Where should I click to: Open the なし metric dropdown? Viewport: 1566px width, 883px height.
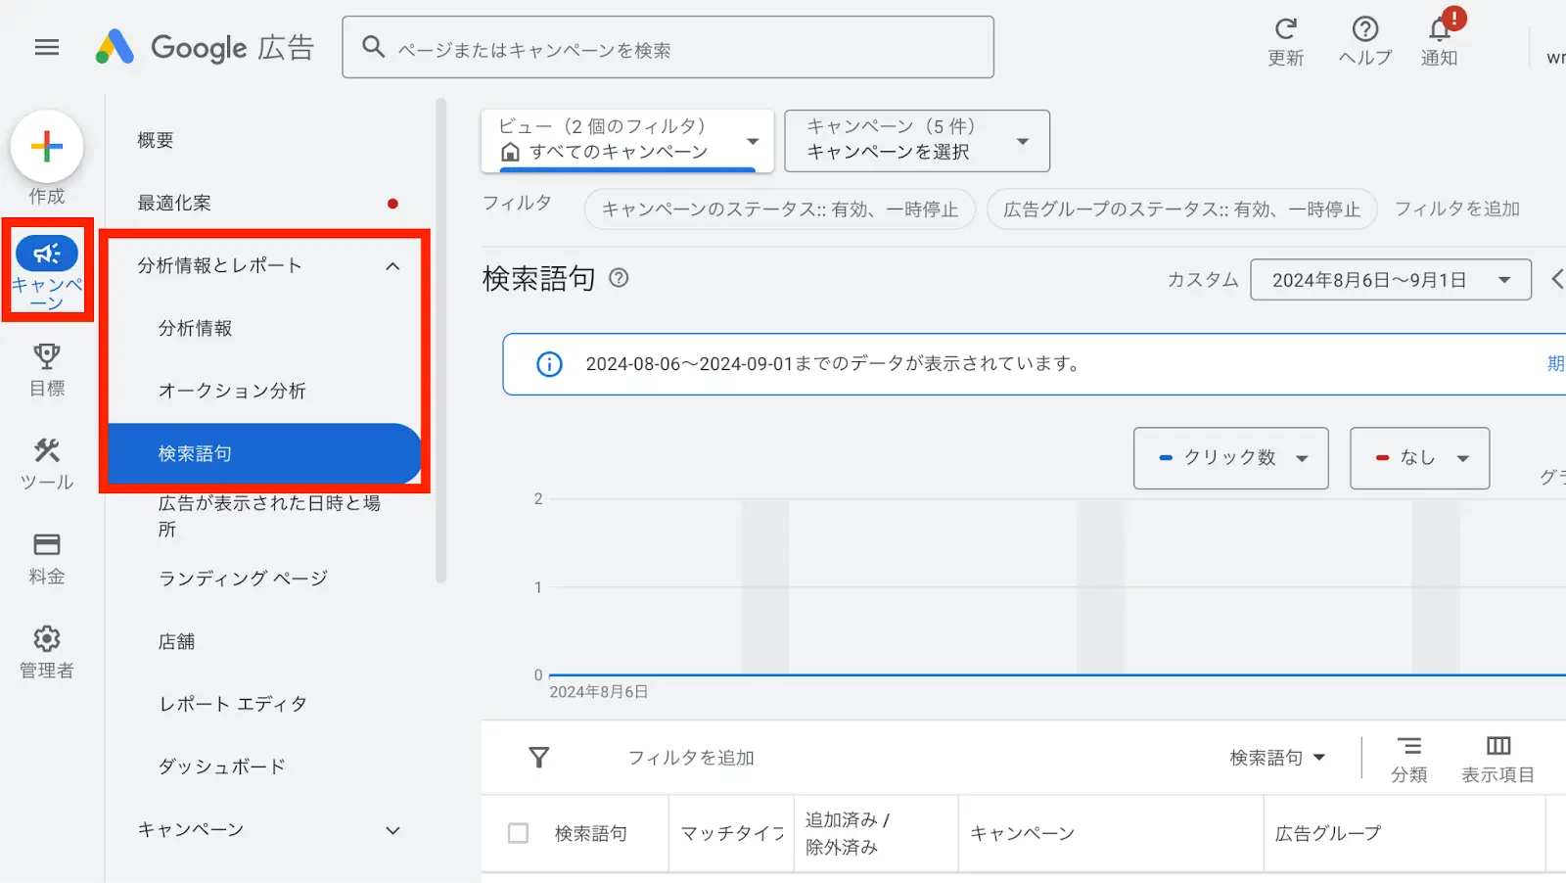(1420, 457)
